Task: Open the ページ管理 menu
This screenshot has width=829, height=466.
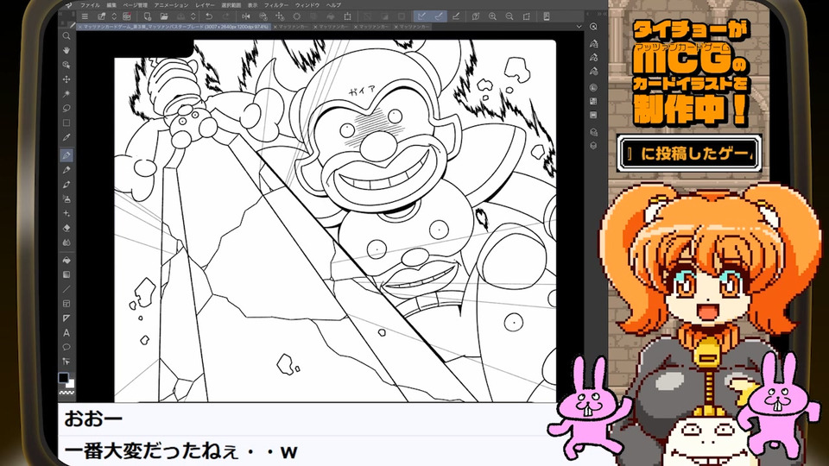Action: (136, 5)
